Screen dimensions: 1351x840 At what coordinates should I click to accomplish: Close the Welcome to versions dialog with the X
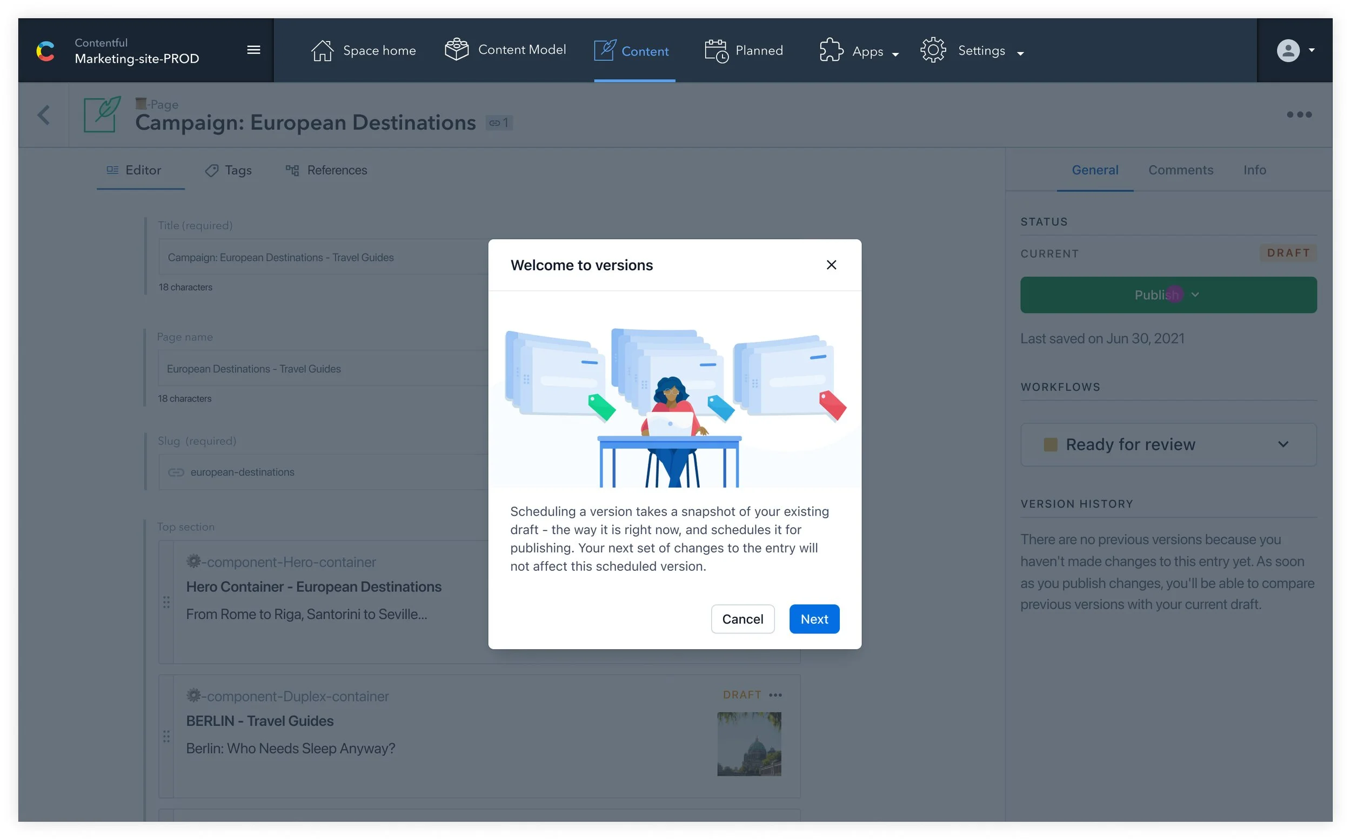831,265
